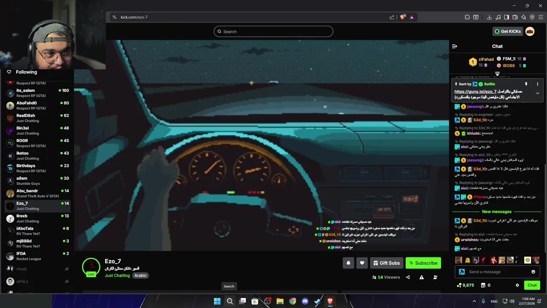Open the Windows Start menu
This screenshot has width=547, height=308.
click(217, 301)
